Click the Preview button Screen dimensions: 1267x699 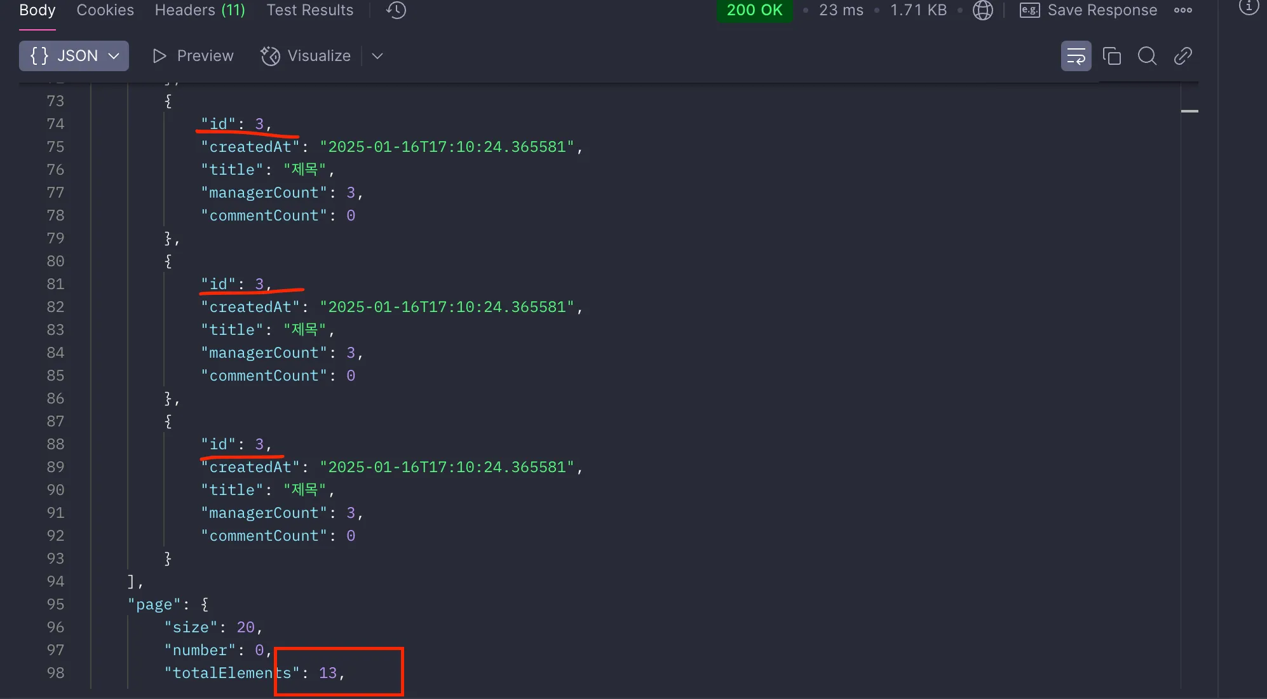click(193, 56)
